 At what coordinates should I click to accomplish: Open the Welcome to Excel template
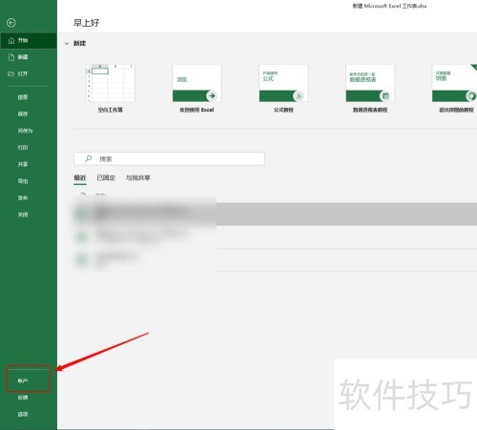click(x=197, y=89)
